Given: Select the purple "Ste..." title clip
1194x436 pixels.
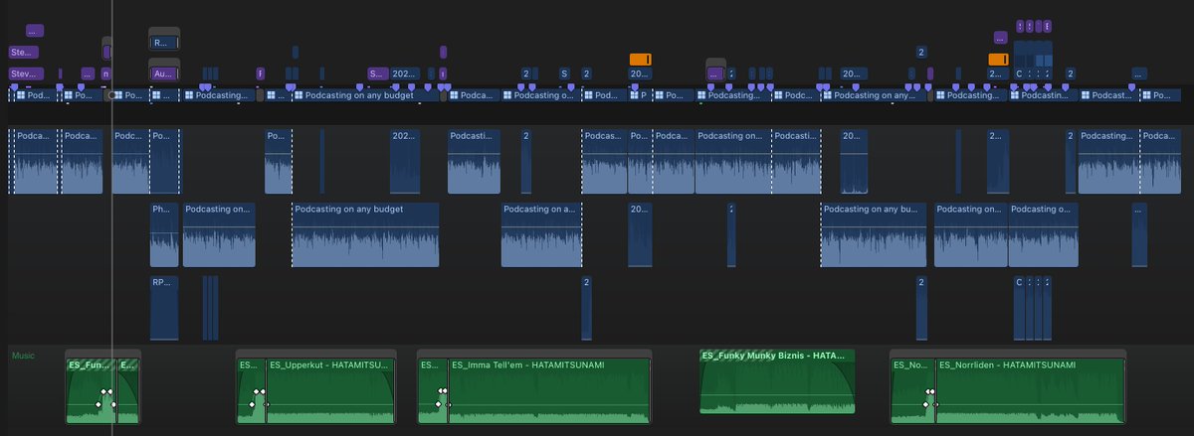Looking at the screenshot, I should tap(24, 52).
